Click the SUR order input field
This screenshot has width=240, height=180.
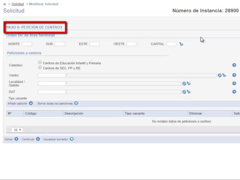coord(60,44)
